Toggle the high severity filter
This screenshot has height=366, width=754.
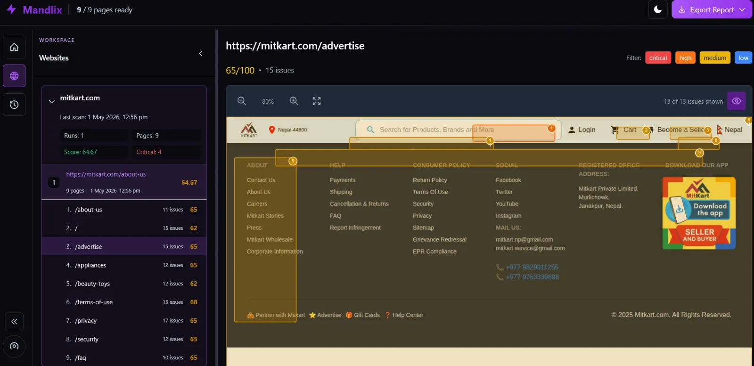click(685, 58)
